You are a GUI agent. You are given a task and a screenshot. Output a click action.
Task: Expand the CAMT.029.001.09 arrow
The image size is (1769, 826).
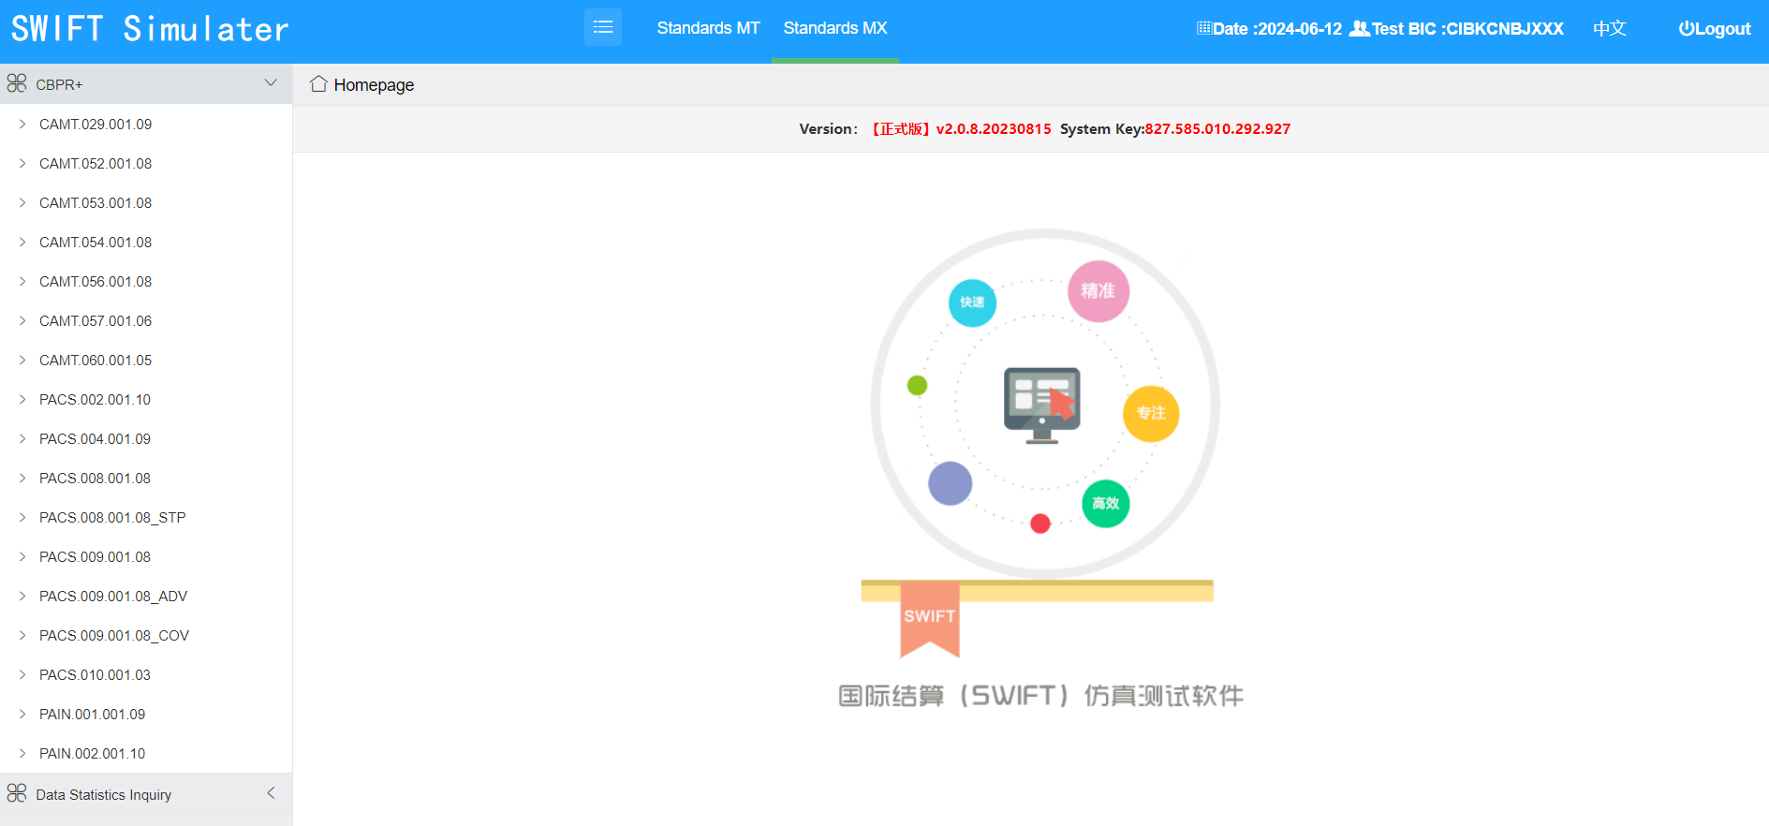point(22,124)
